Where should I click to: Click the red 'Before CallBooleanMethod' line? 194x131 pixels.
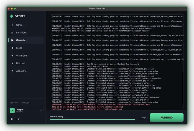tap(87, 107)
